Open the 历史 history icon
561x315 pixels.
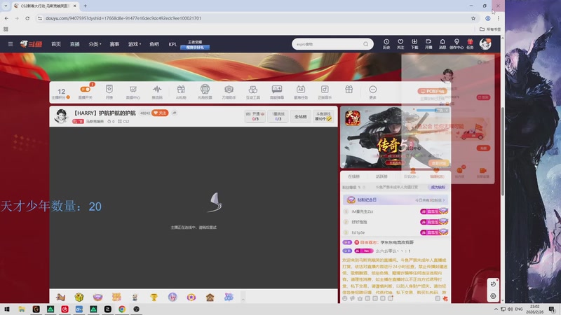[386, 44]
